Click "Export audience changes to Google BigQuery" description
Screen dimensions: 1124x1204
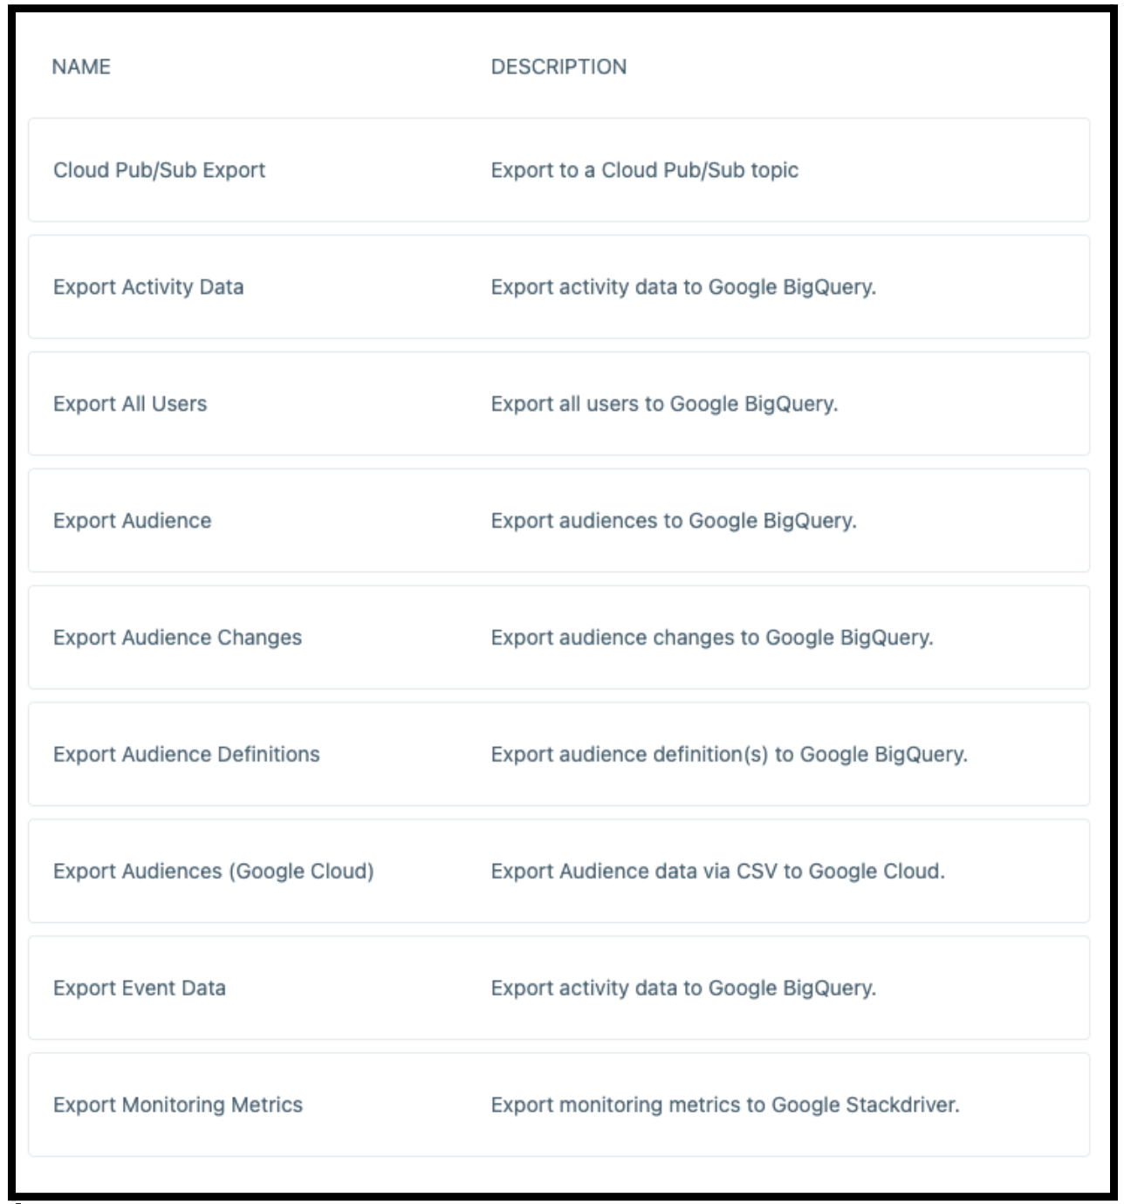(x=712, y=638)
